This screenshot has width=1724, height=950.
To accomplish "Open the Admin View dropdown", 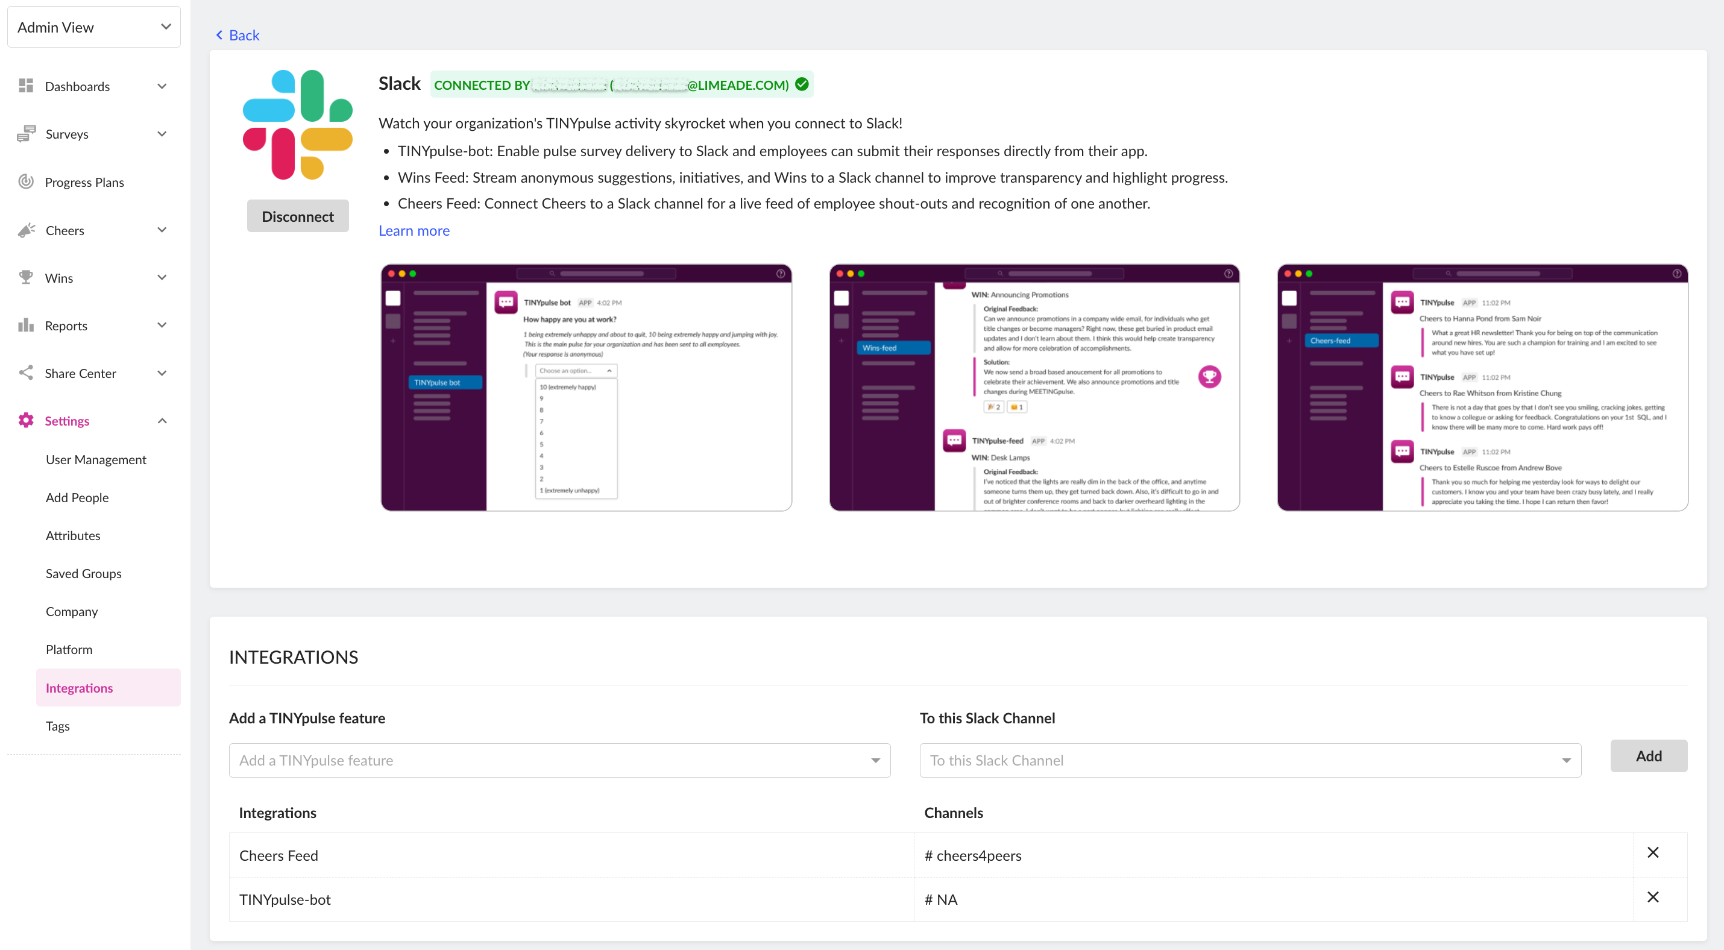I will pos(93,28).
